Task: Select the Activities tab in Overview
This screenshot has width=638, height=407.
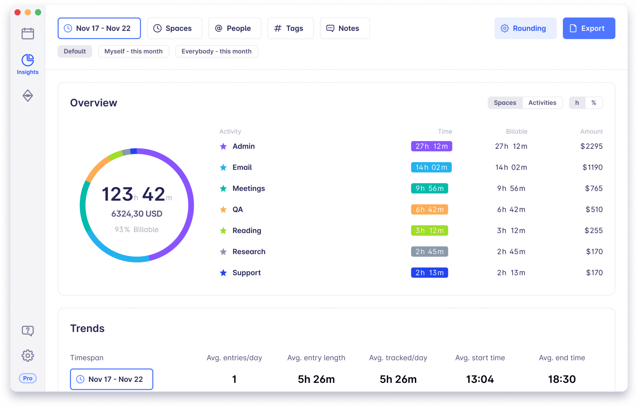Action: pos(542,102)
